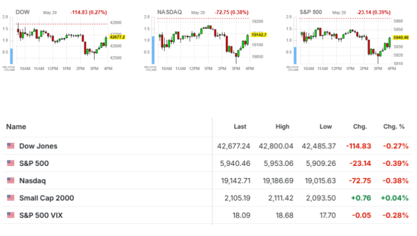Sort table by Chg. column header

[360, 126]
